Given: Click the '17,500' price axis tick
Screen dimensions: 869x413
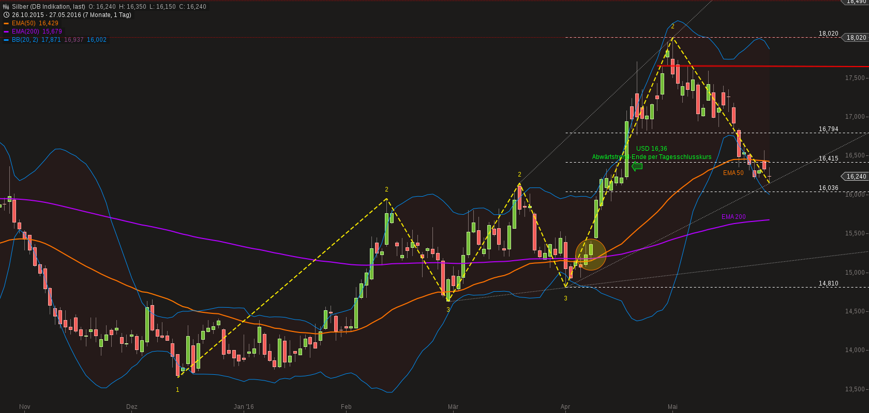Looking at the screenshot, I should point(855,78).
